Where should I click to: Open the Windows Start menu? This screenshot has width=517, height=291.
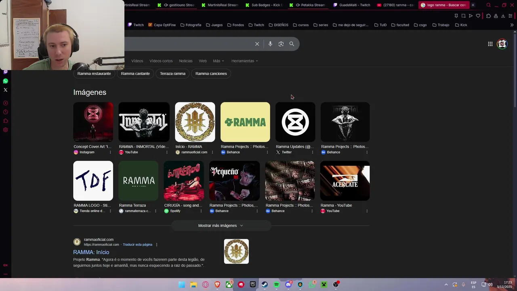(182, 285)
